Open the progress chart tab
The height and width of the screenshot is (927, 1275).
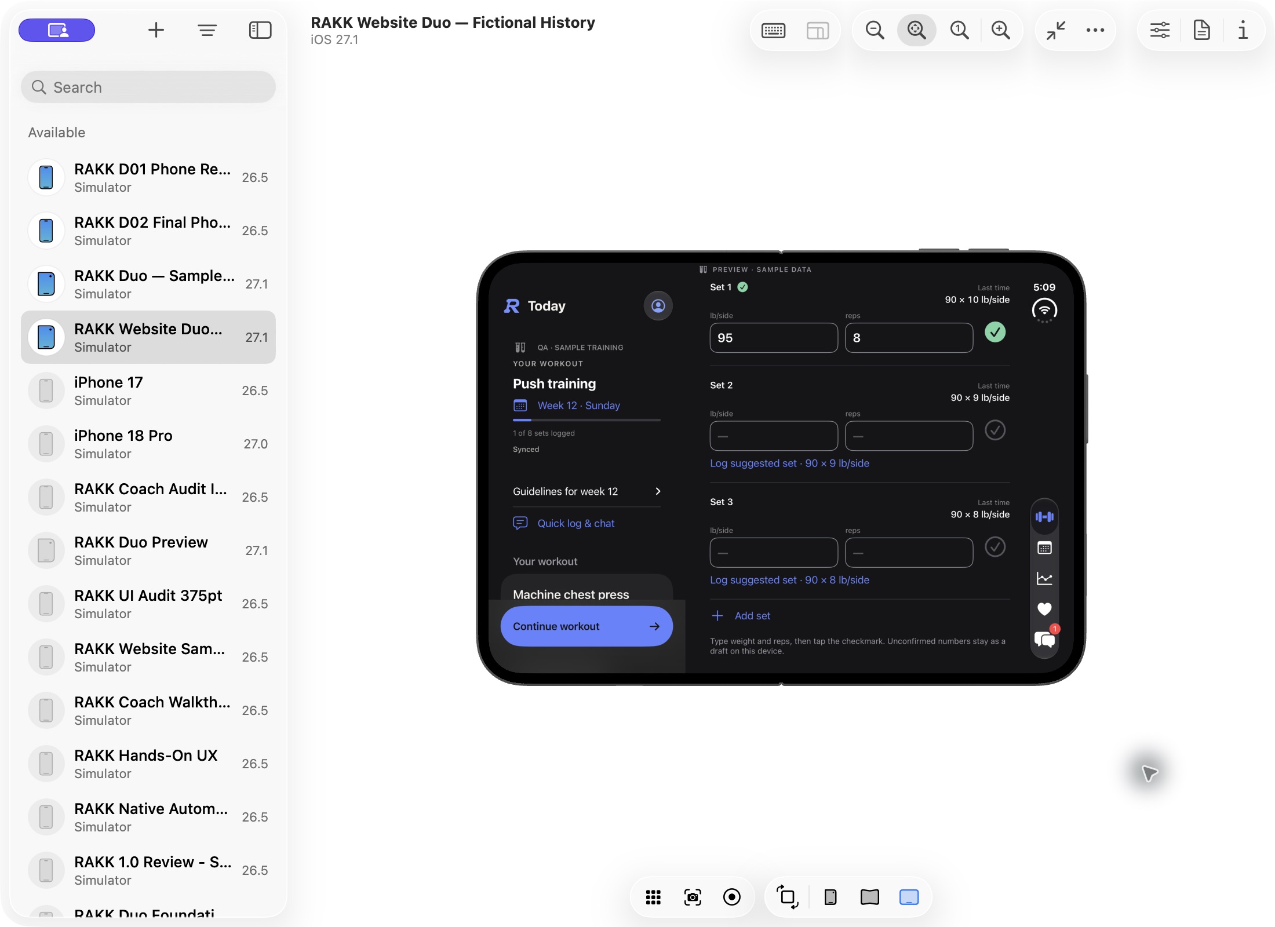[x=1044, y=578]
